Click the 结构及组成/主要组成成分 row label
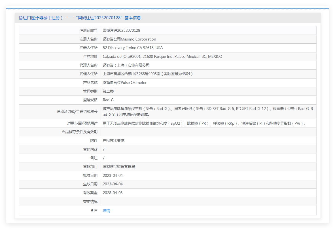The width and height of the screenshot is (335, 229). (x=77, y=111)
